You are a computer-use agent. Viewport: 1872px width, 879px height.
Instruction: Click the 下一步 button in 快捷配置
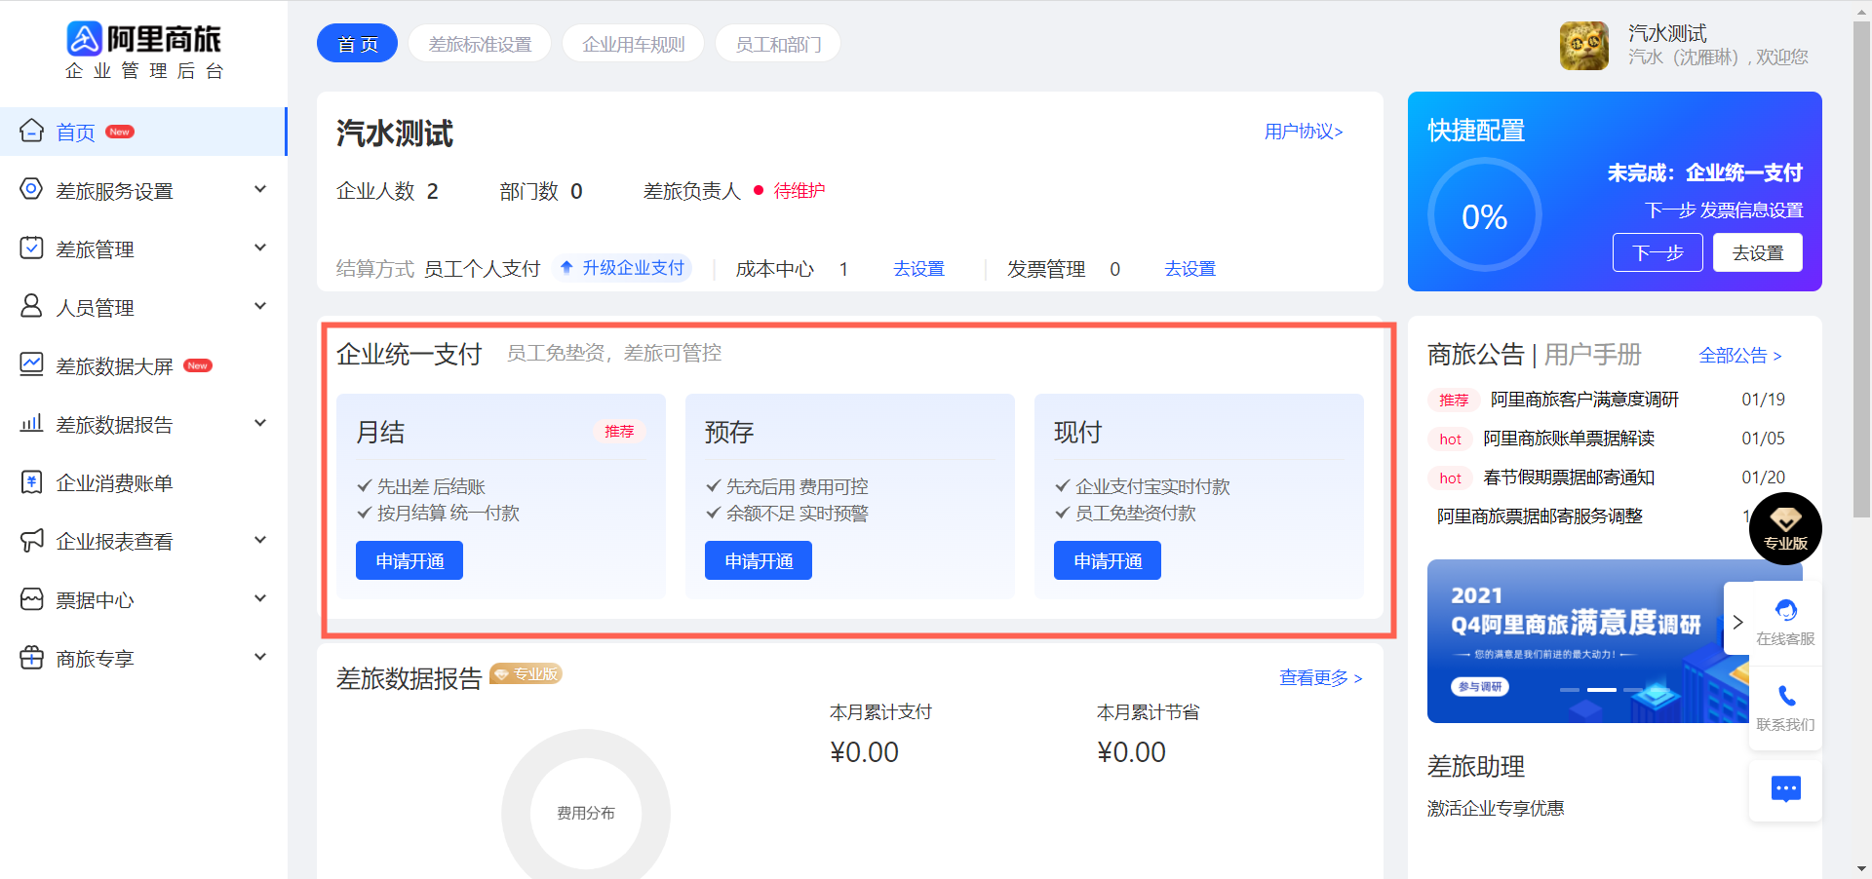pos(1657,252)
